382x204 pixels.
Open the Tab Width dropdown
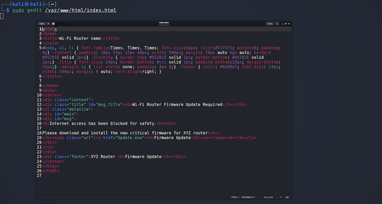[x=248, y=197]
